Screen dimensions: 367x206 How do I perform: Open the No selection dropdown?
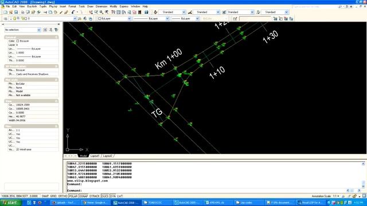(39, 30)
